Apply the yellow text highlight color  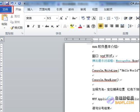pyautogui.click(x=72, y=26)
